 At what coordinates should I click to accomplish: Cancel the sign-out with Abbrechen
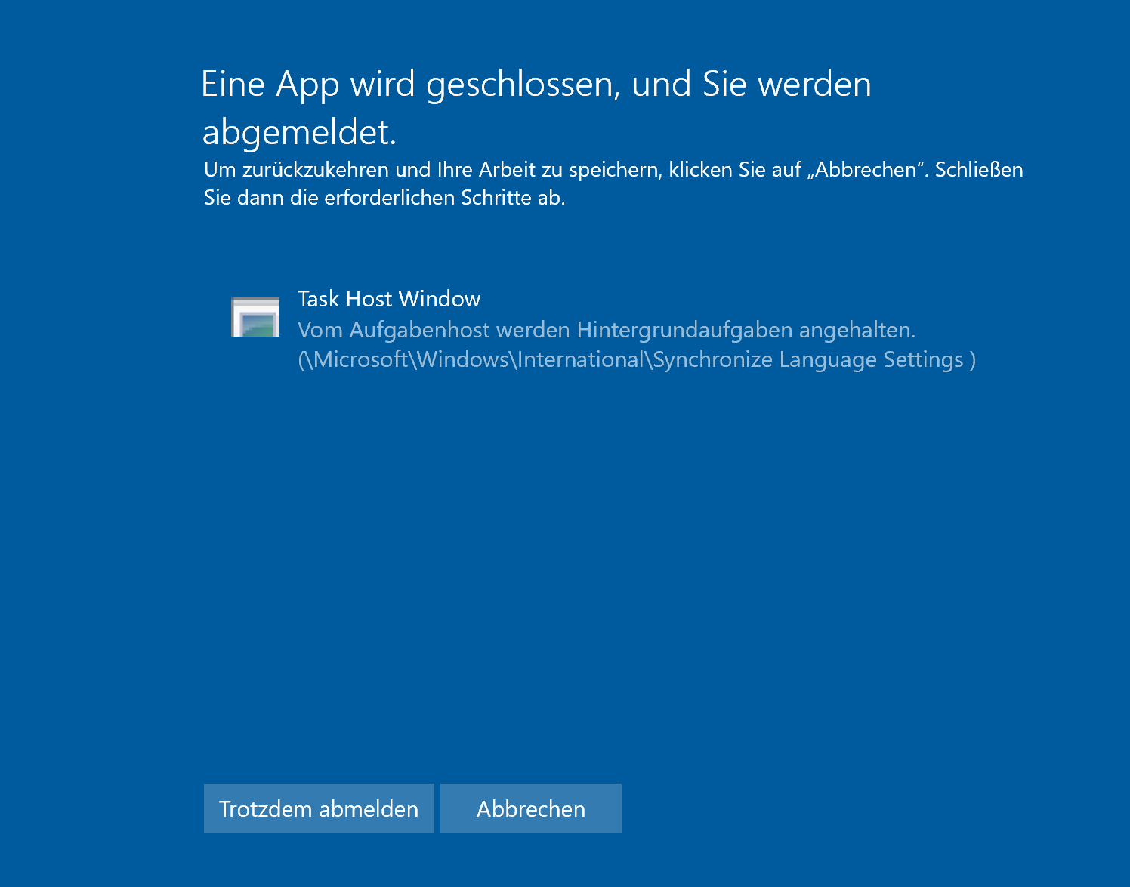(x=530, y=808)
